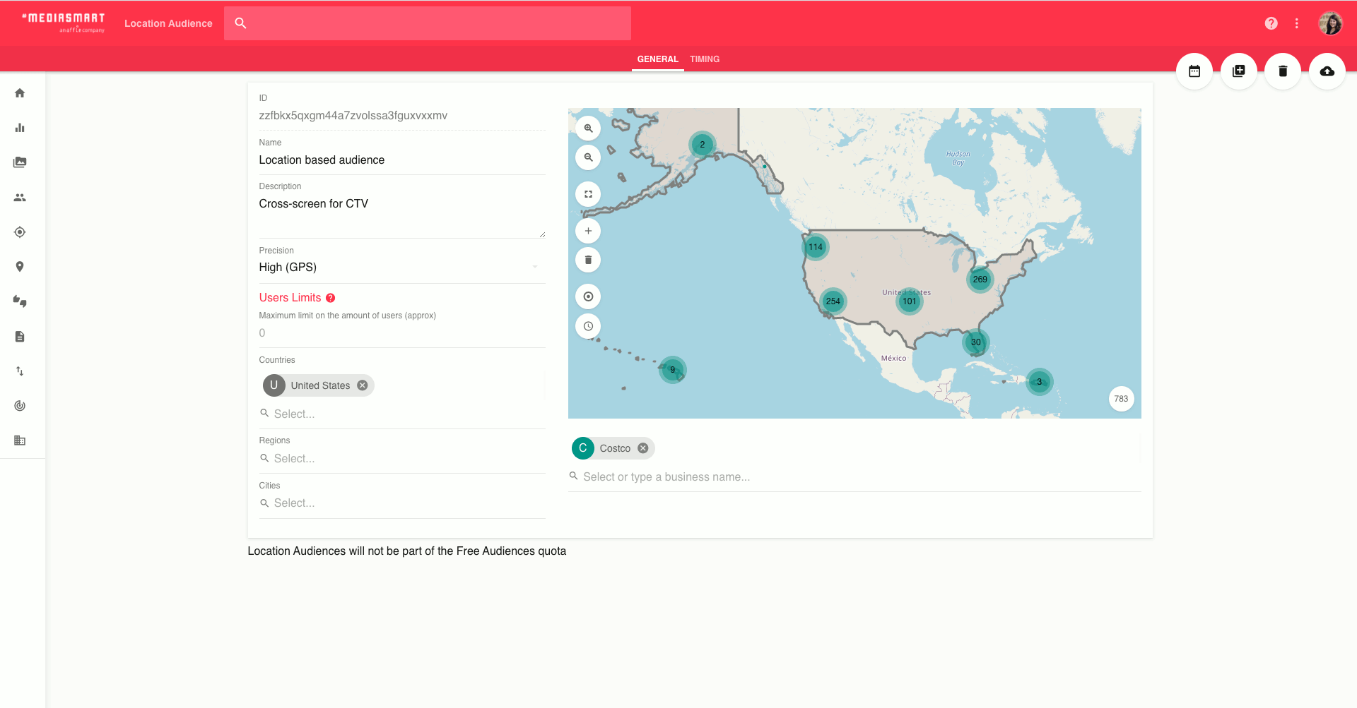Click the Cities Select search field
The width and height of the screenshot is (1357, 708).
click(402, 503)
